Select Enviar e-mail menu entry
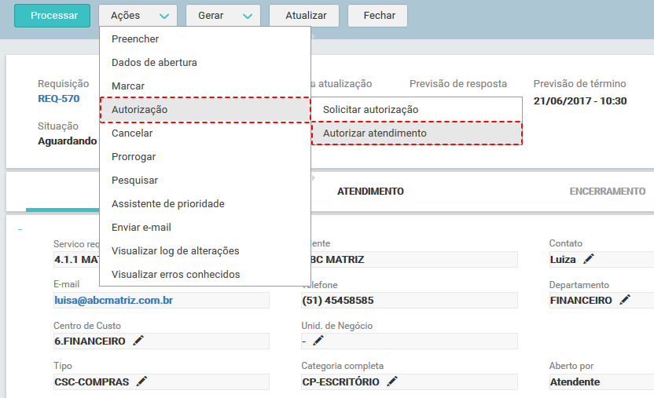The height and width of the screenshot is (398, 654). pos(205,228)
